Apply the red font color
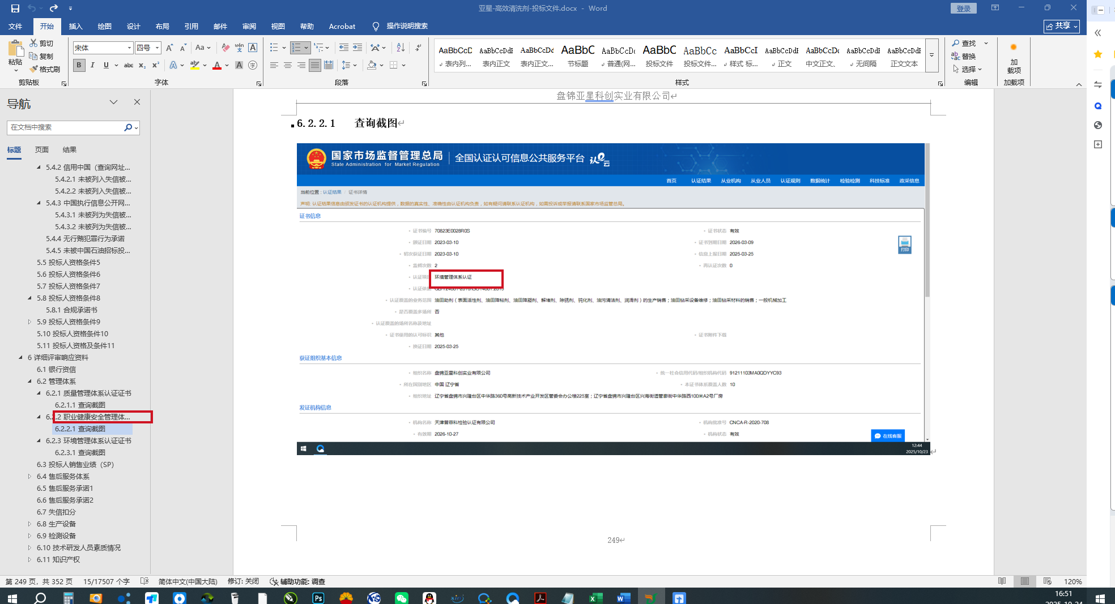Viewport: 1115px width, 604px height. point(217,65)
